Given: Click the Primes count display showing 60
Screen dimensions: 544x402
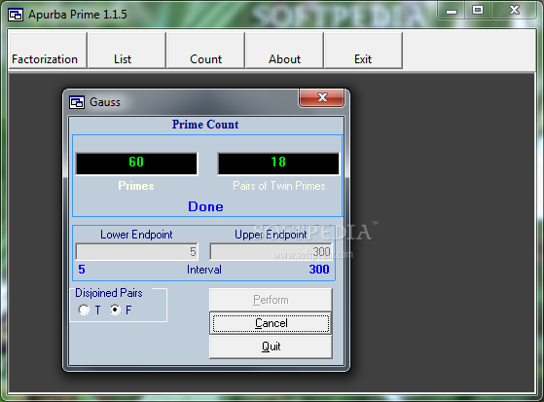Looking at the screenshot, I should (136, 164).
